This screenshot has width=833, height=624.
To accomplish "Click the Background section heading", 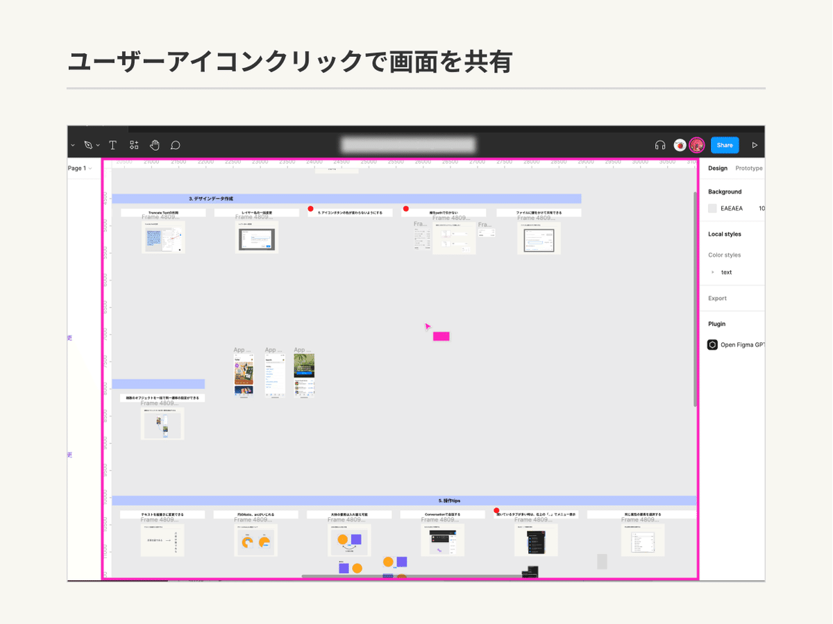I will tap(725, 192).
